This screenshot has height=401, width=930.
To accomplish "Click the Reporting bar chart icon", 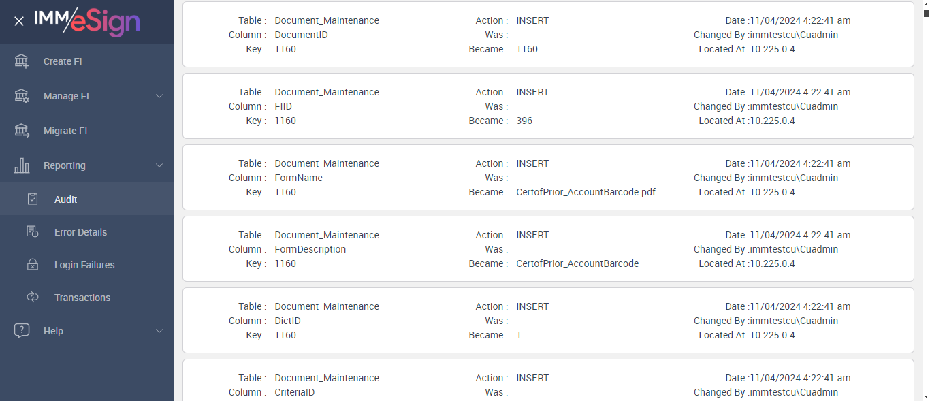I will 22,165.
